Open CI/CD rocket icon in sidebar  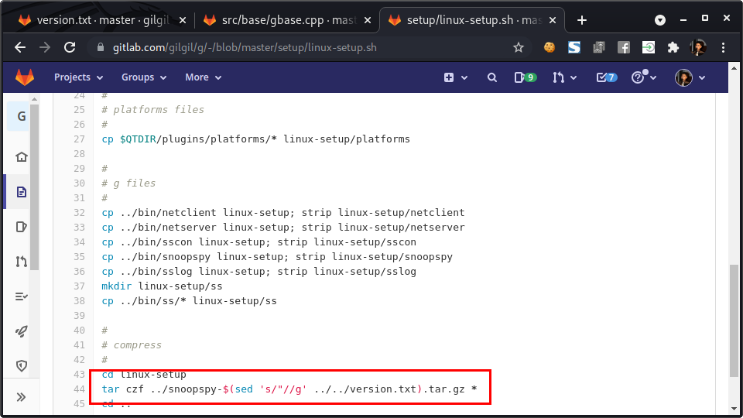[x=22, y=331]
